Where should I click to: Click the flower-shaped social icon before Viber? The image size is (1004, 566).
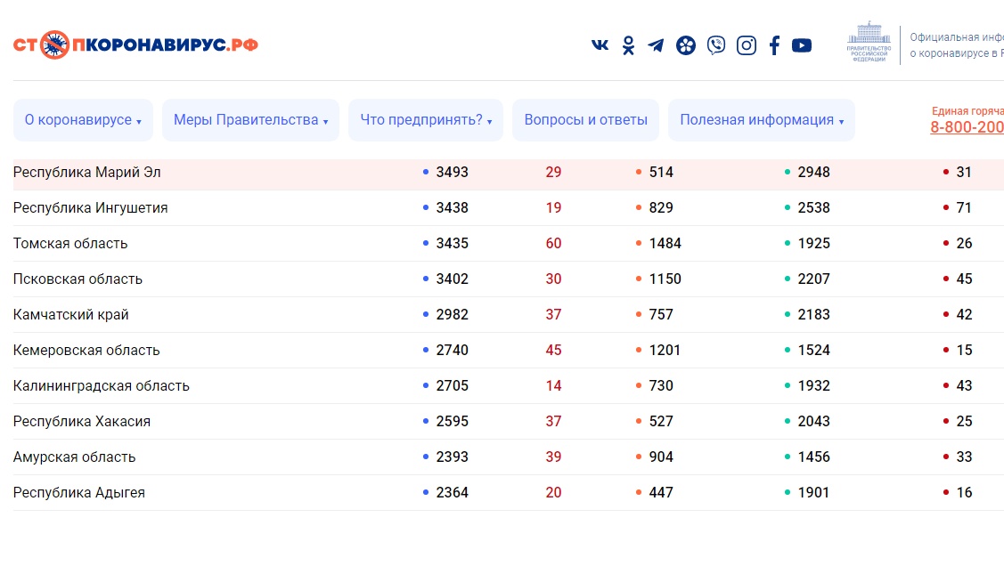(685, 45)
